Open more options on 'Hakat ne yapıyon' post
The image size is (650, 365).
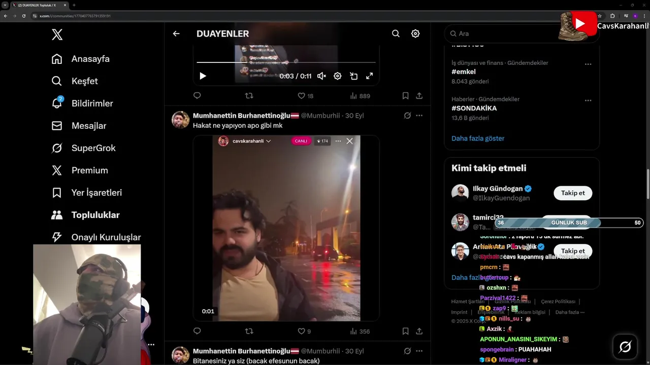419,116
